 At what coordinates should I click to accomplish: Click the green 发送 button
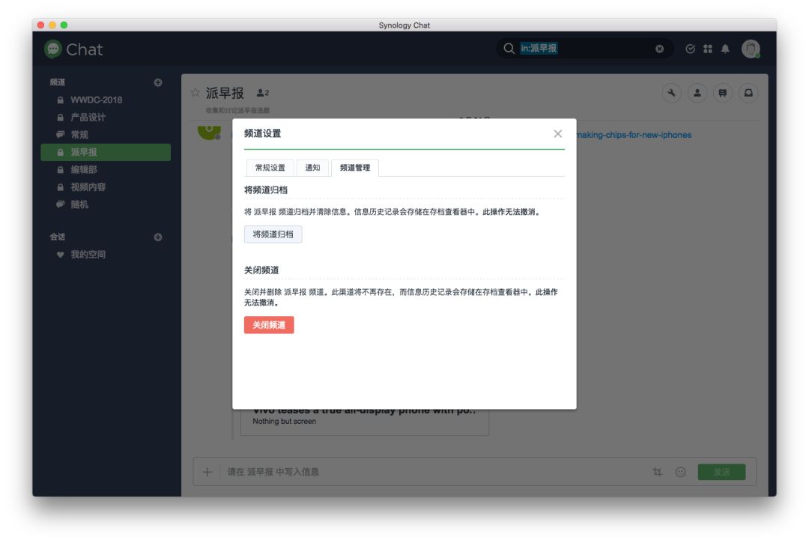(x=721, y=472)
